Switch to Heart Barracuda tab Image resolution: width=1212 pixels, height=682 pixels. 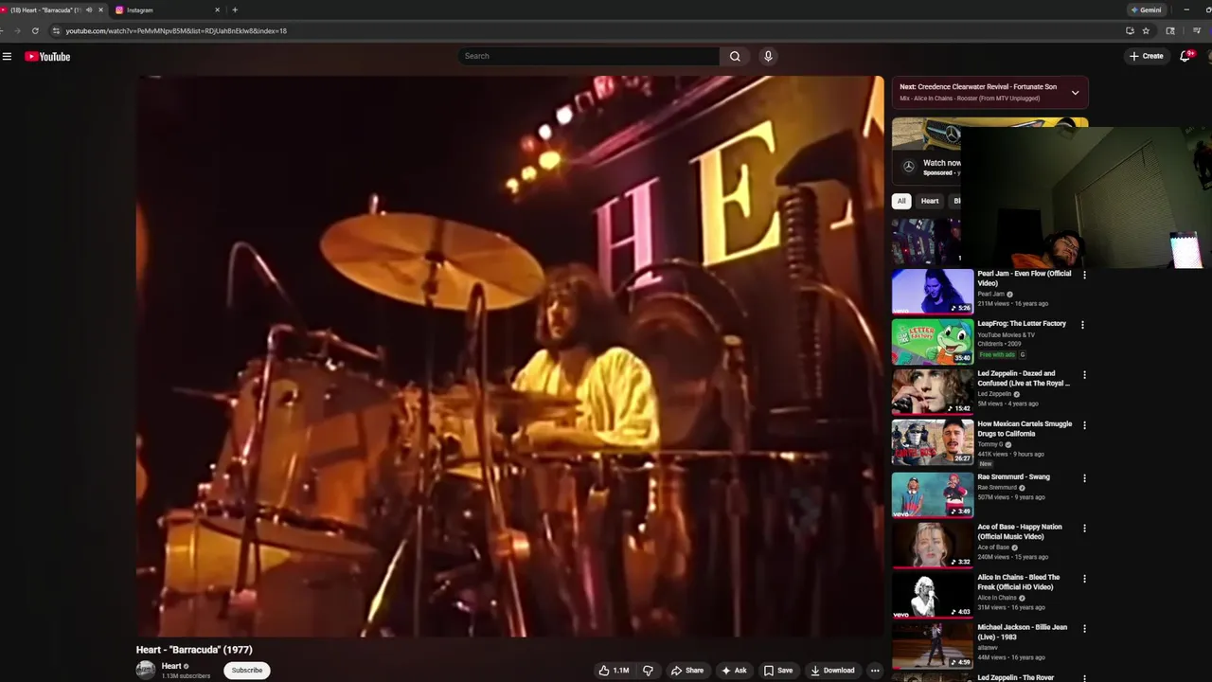click(x=47, y=9)
